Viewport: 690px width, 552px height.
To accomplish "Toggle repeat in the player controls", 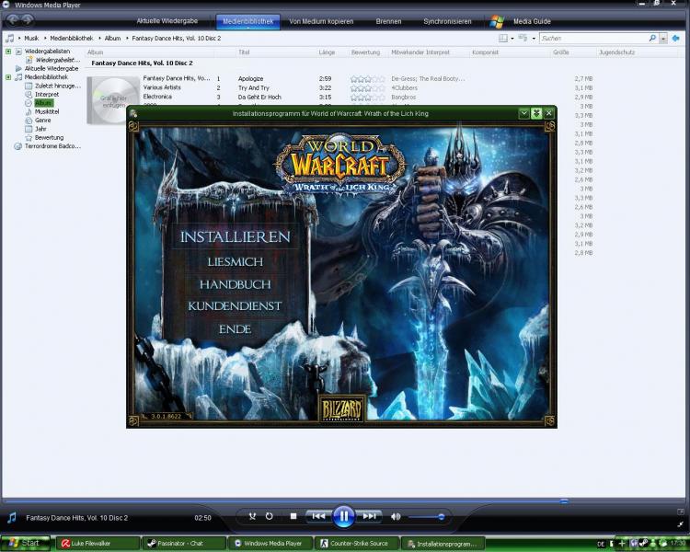I will click(x=270, y=516).
